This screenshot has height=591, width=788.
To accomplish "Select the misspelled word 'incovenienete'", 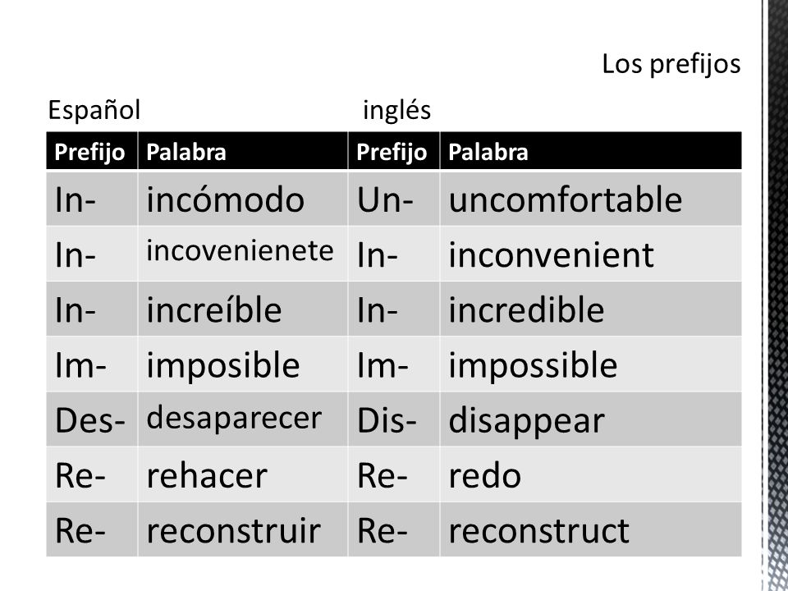I will [x=240, y=251].
